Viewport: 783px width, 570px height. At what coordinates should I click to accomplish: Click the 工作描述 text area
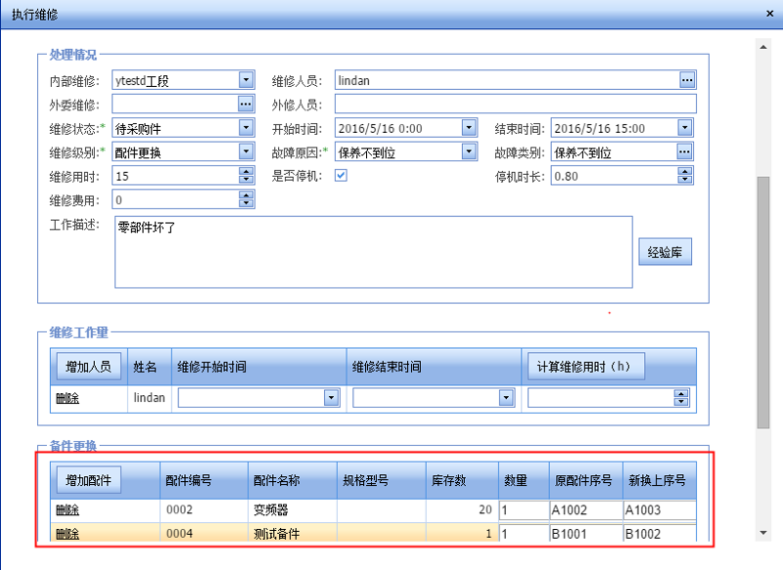tap(374, 252)
